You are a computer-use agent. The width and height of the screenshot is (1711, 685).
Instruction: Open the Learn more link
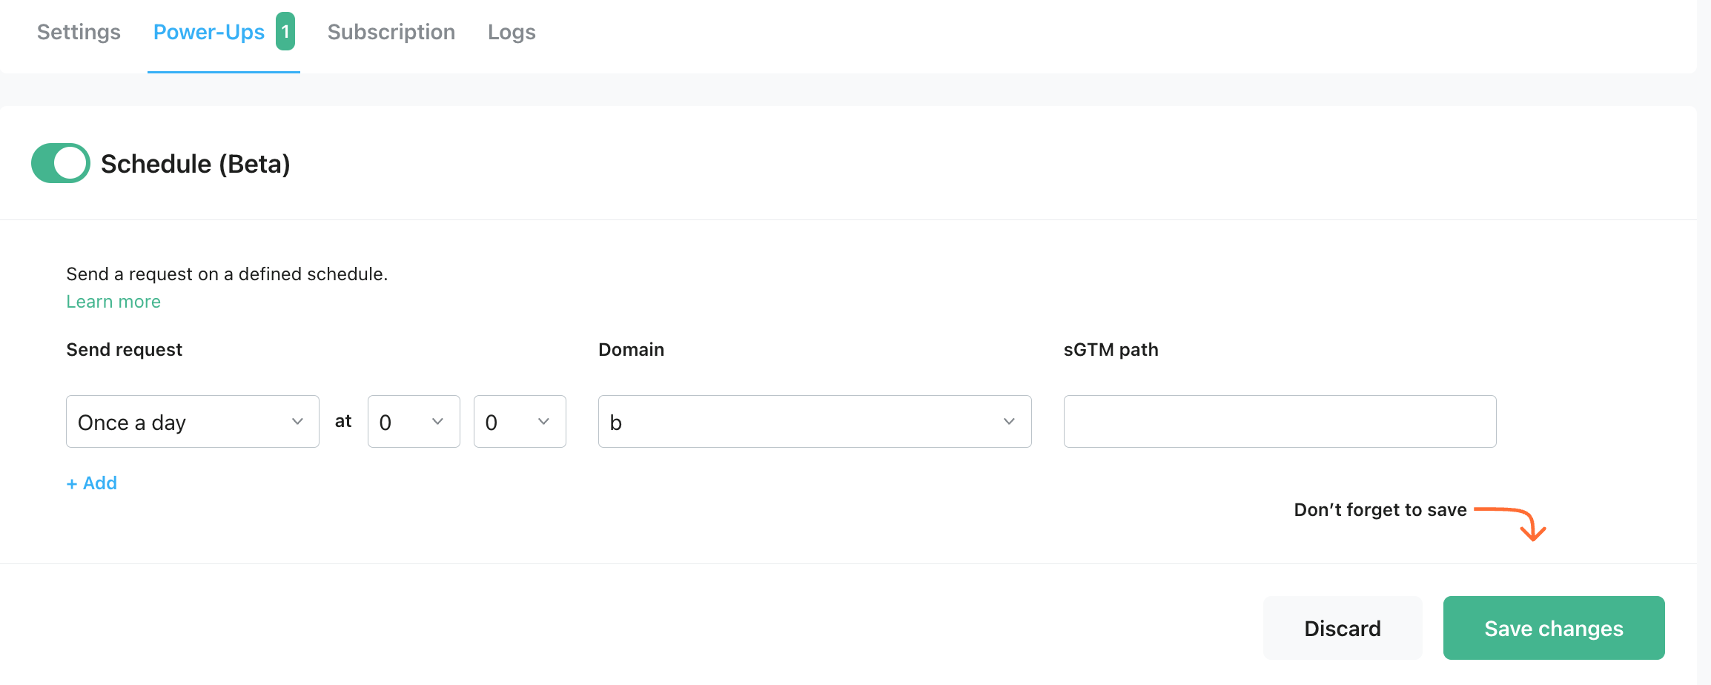113,302
